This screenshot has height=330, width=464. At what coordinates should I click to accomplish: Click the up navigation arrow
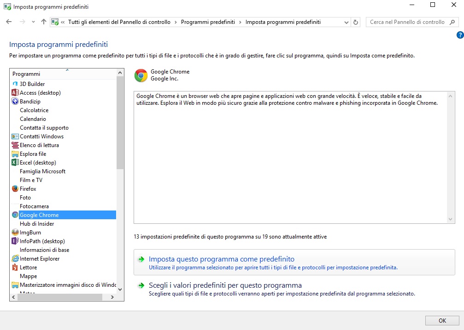[43, 22]
